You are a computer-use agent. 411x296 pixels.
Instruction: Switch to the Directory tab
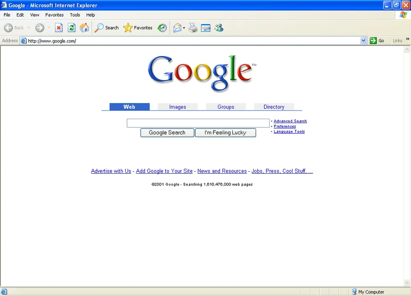274,107
